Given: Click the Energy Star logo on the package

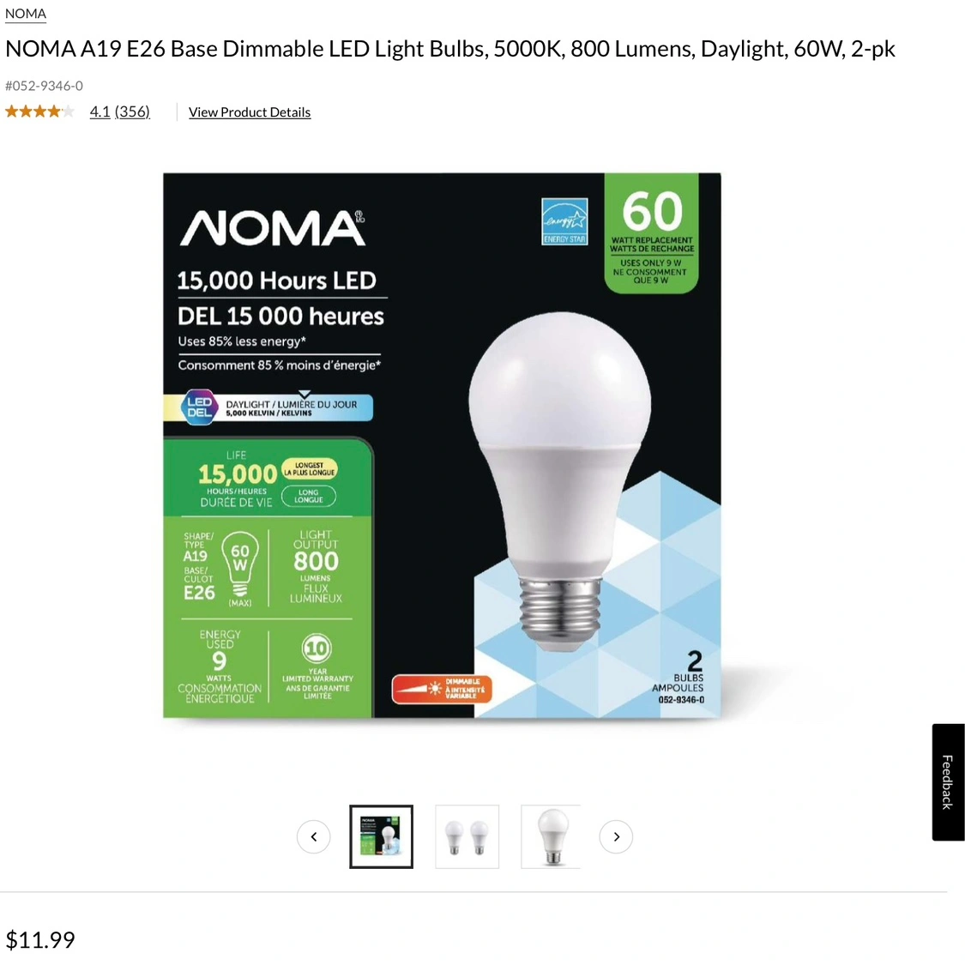Looking at the screenshot, I should (564, 221).
